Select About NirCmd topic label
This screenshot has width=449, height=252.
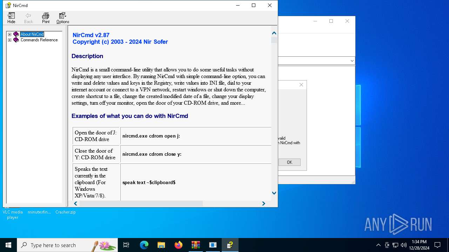(32, 34)
